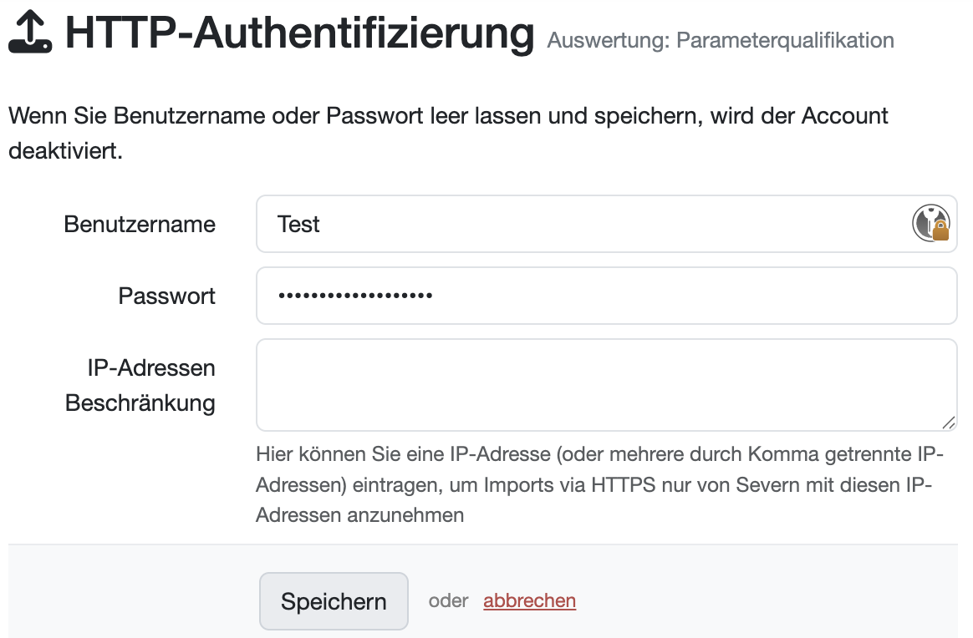Click the IP-Adresse help text below textarea
The height and width of the screenshot is (638, 973).
click(599, 485)
